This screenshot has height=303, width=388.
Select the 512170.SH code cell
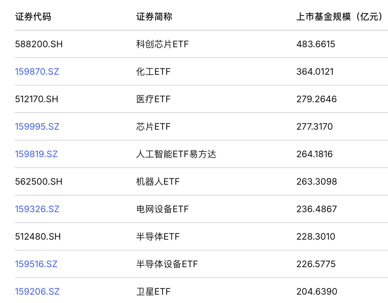[x=36, y=99]
